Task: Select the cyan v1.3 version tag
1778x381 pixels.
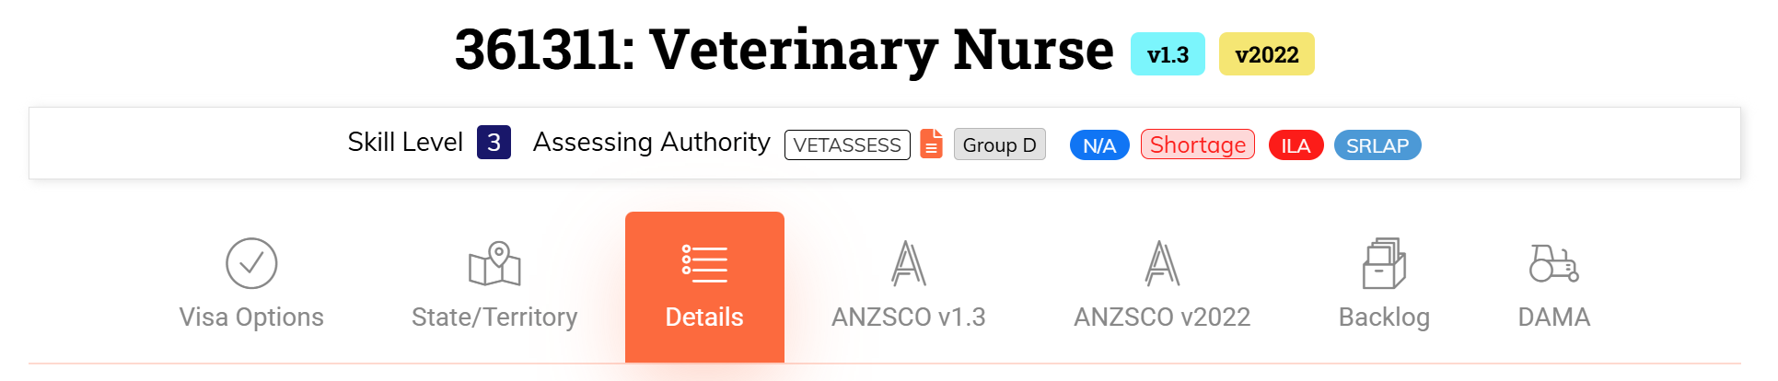Action: [1168, 54]
